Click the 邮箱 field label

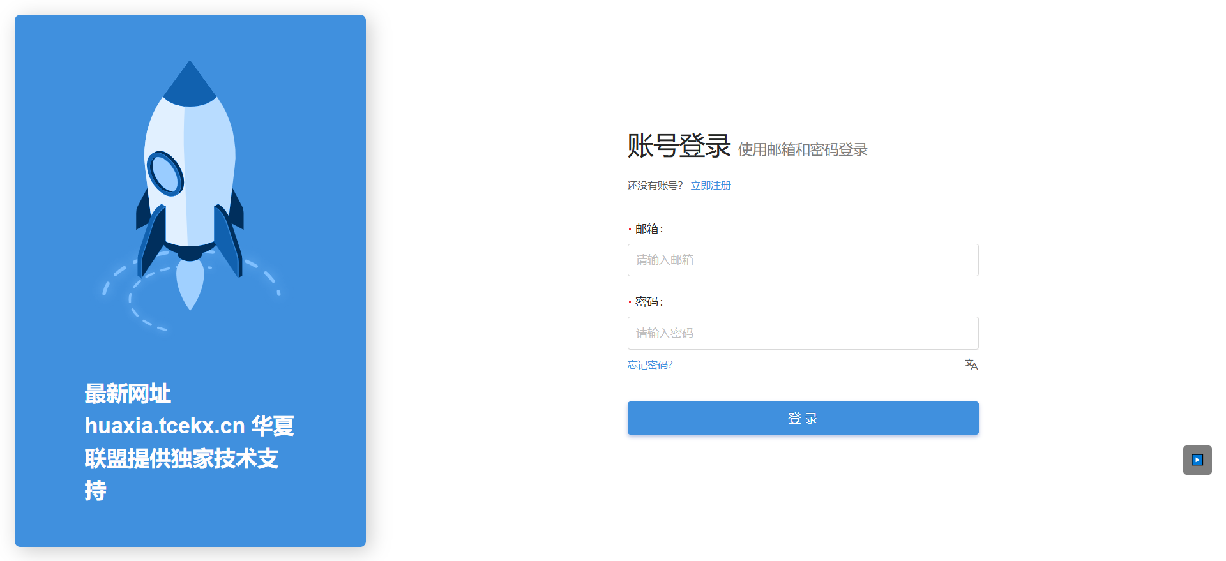click(x=647, y=229)
